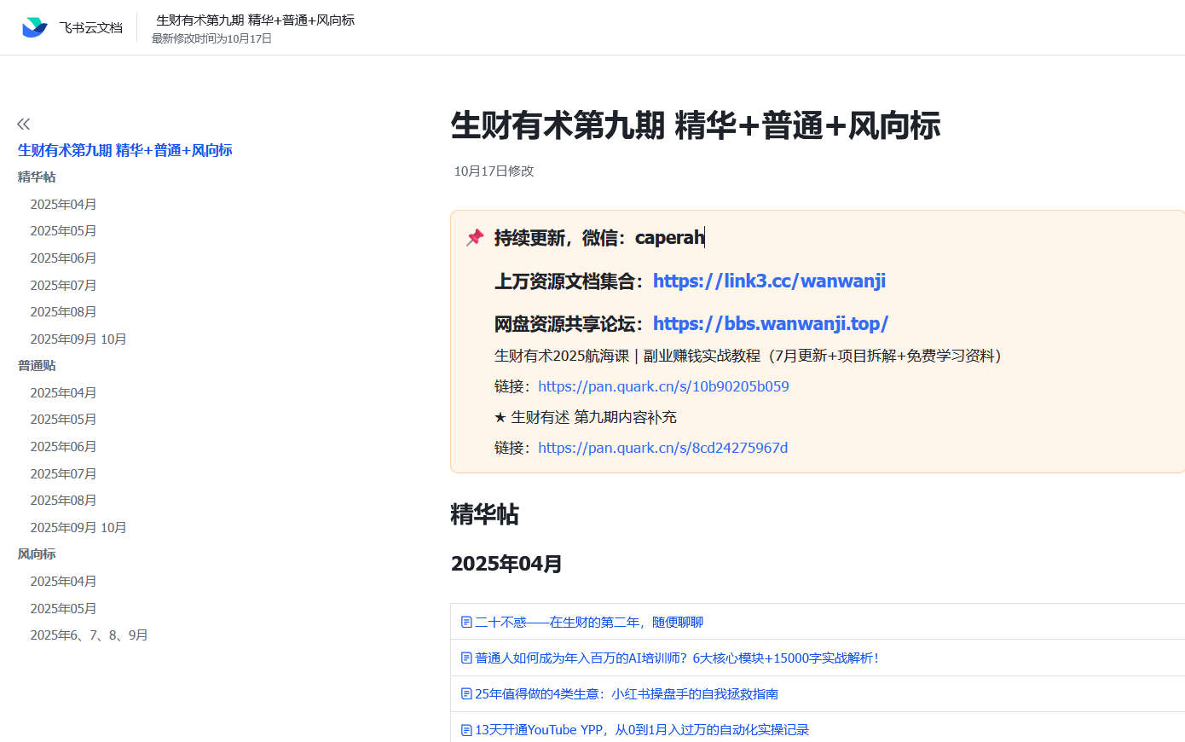1185x742 pixels.
Task: Click 生财有术2025航海课 description line
Action: click(x=748, y=356)
